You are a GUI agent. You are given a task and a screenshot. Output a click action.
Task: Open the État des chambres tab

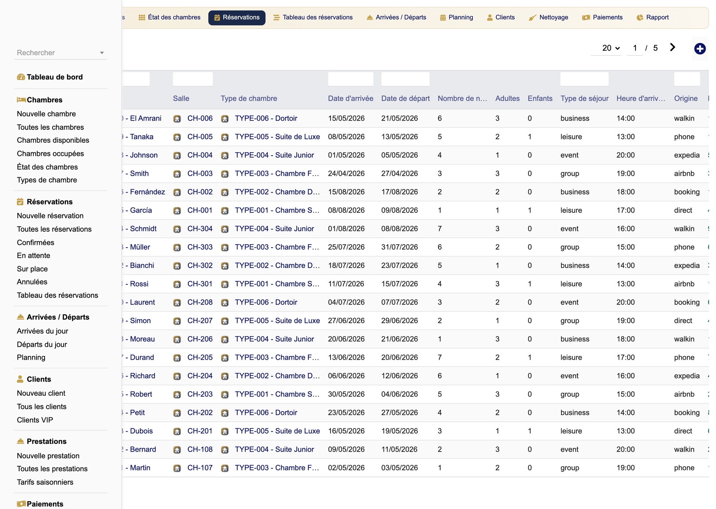pyautogui.click(x=170, y=17)
